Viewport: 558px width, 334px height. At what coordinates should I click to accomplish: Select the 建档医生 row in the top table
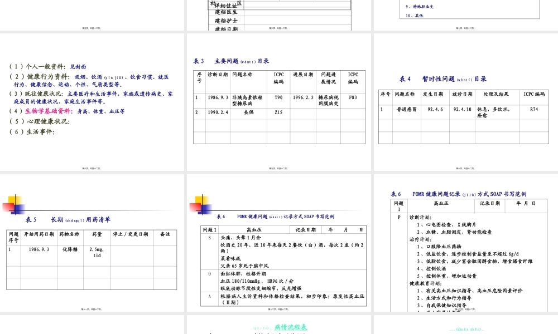coord(226,12)
